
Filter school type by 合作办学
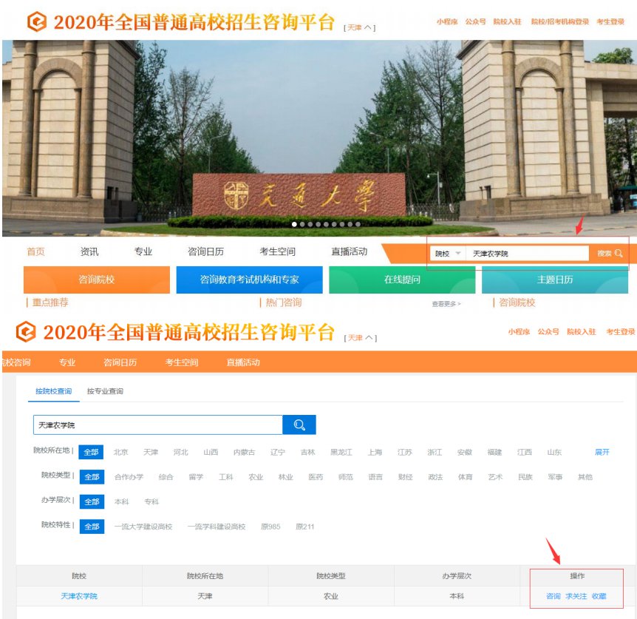pos(129,477)
